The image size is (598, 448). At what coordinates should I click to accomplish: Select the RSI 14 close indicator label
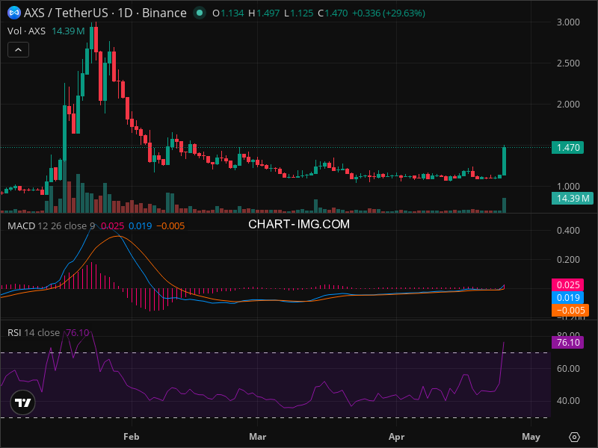34,332
